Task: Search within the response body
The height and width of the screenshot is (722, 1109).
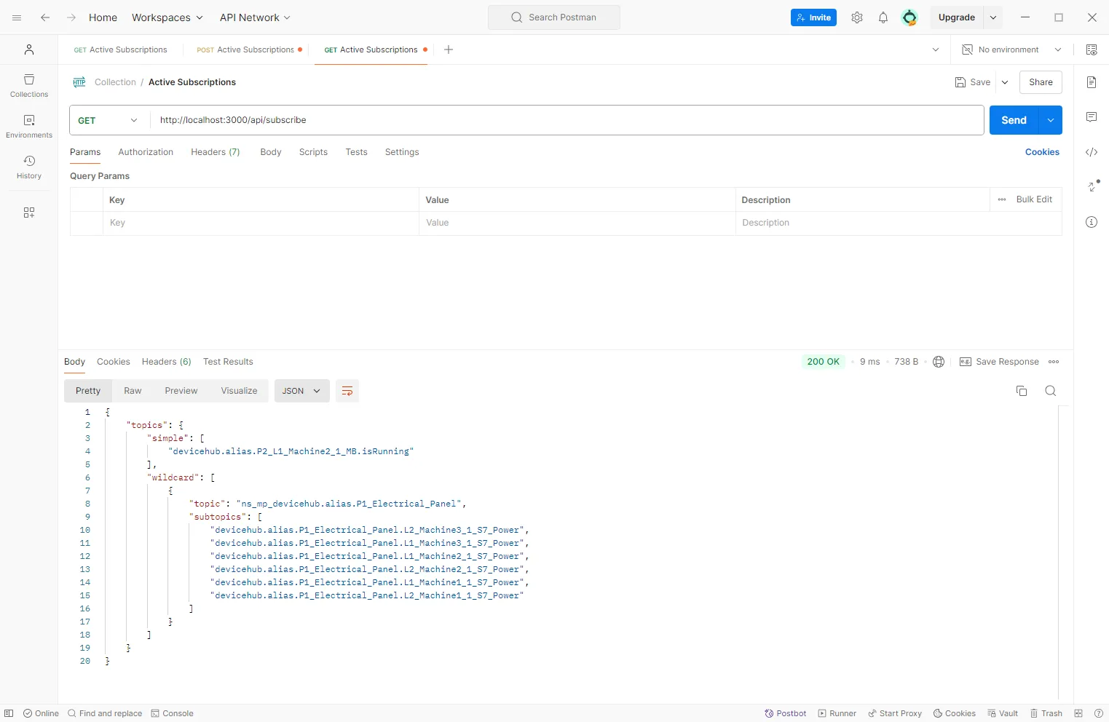Action: (x=1051, y=391)
